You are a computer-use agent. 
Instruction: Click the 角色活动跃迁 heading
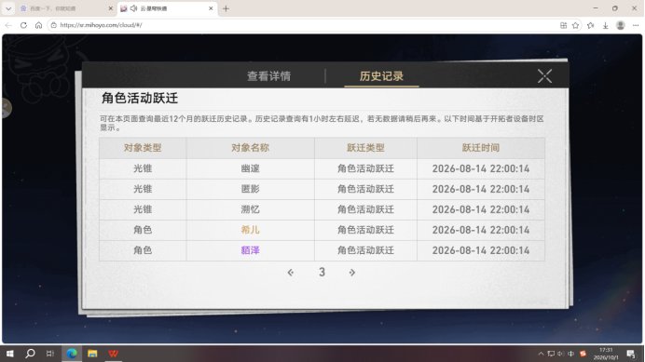click(140, 99)
